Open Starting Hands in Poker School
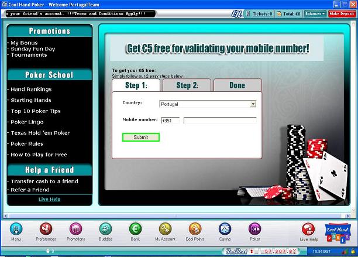Image resolution: width=358 pixels, height=257 pixels. tap(31, 100)
